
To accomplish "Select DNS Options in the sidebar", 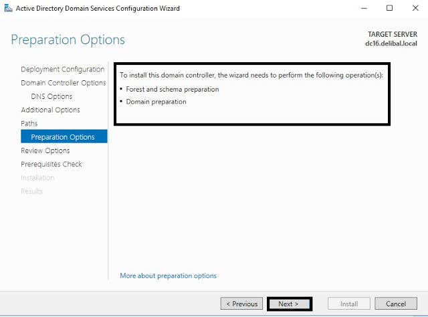I will (x=51, y=96).
